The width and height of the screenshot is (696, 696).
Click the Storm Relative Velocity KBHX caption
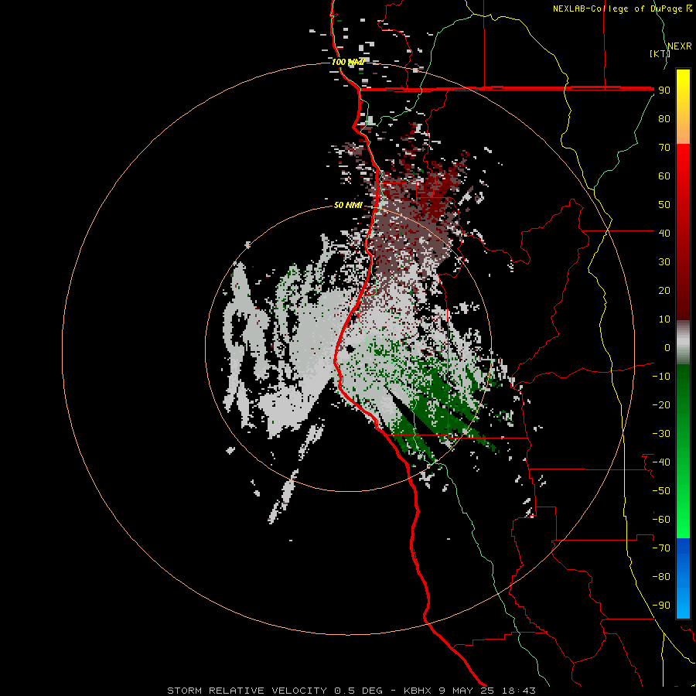[x=351, y=691]
